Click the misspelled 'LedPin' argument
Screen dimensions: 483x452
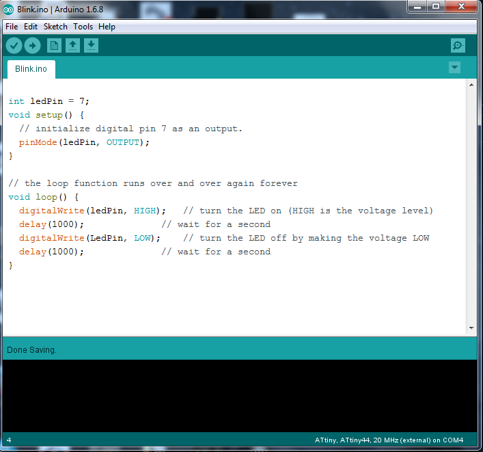(x=107, y=238)
